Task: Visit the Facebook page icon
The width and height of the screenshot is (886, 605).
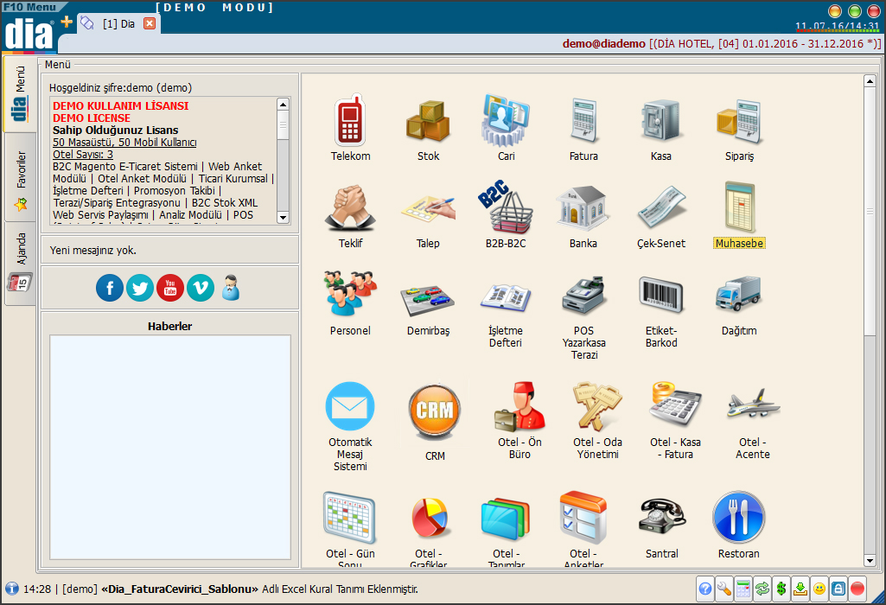Action: pyautogui.click(x=110, y=288)
